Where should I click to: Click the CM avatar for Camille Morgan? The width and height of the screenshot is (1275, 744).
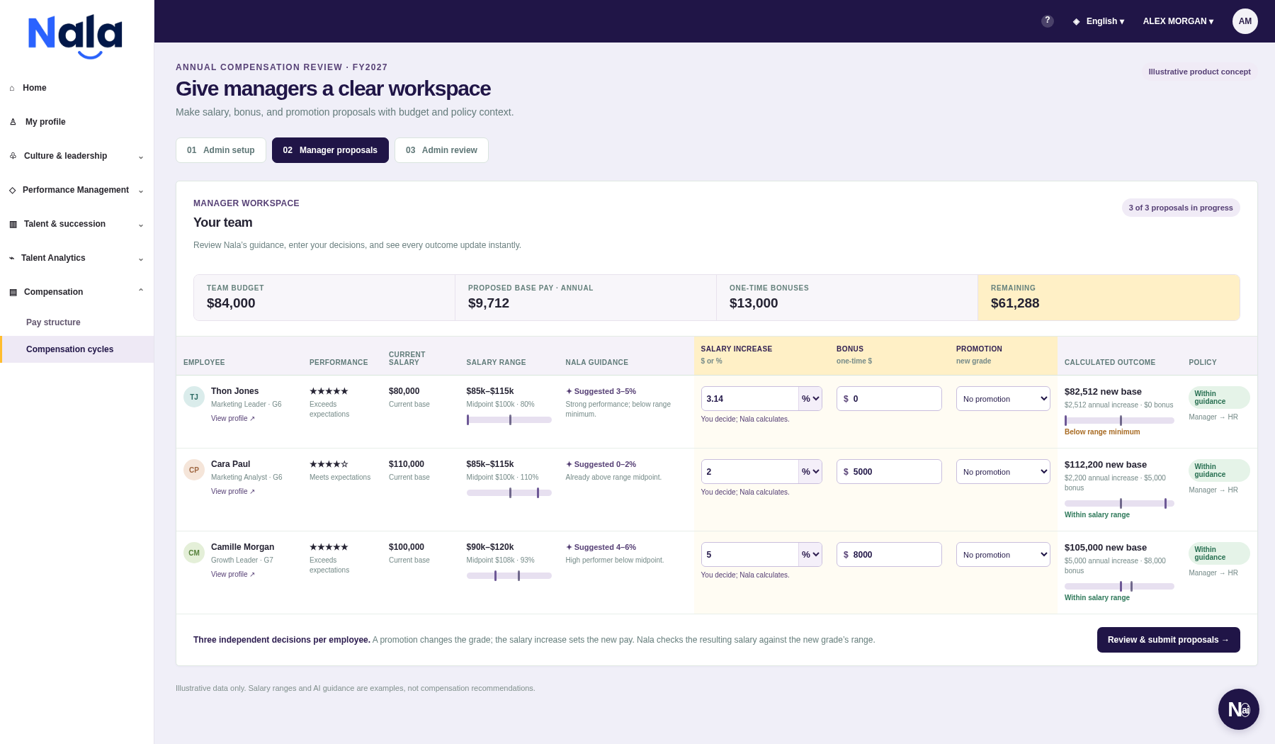pyautogui.click(x=194, y=553)
